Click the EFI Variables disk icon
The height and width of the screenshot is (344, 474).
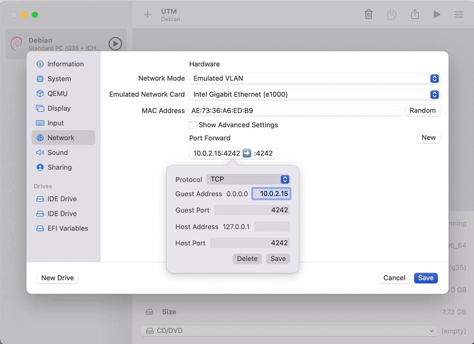click(x=40, y=228)
